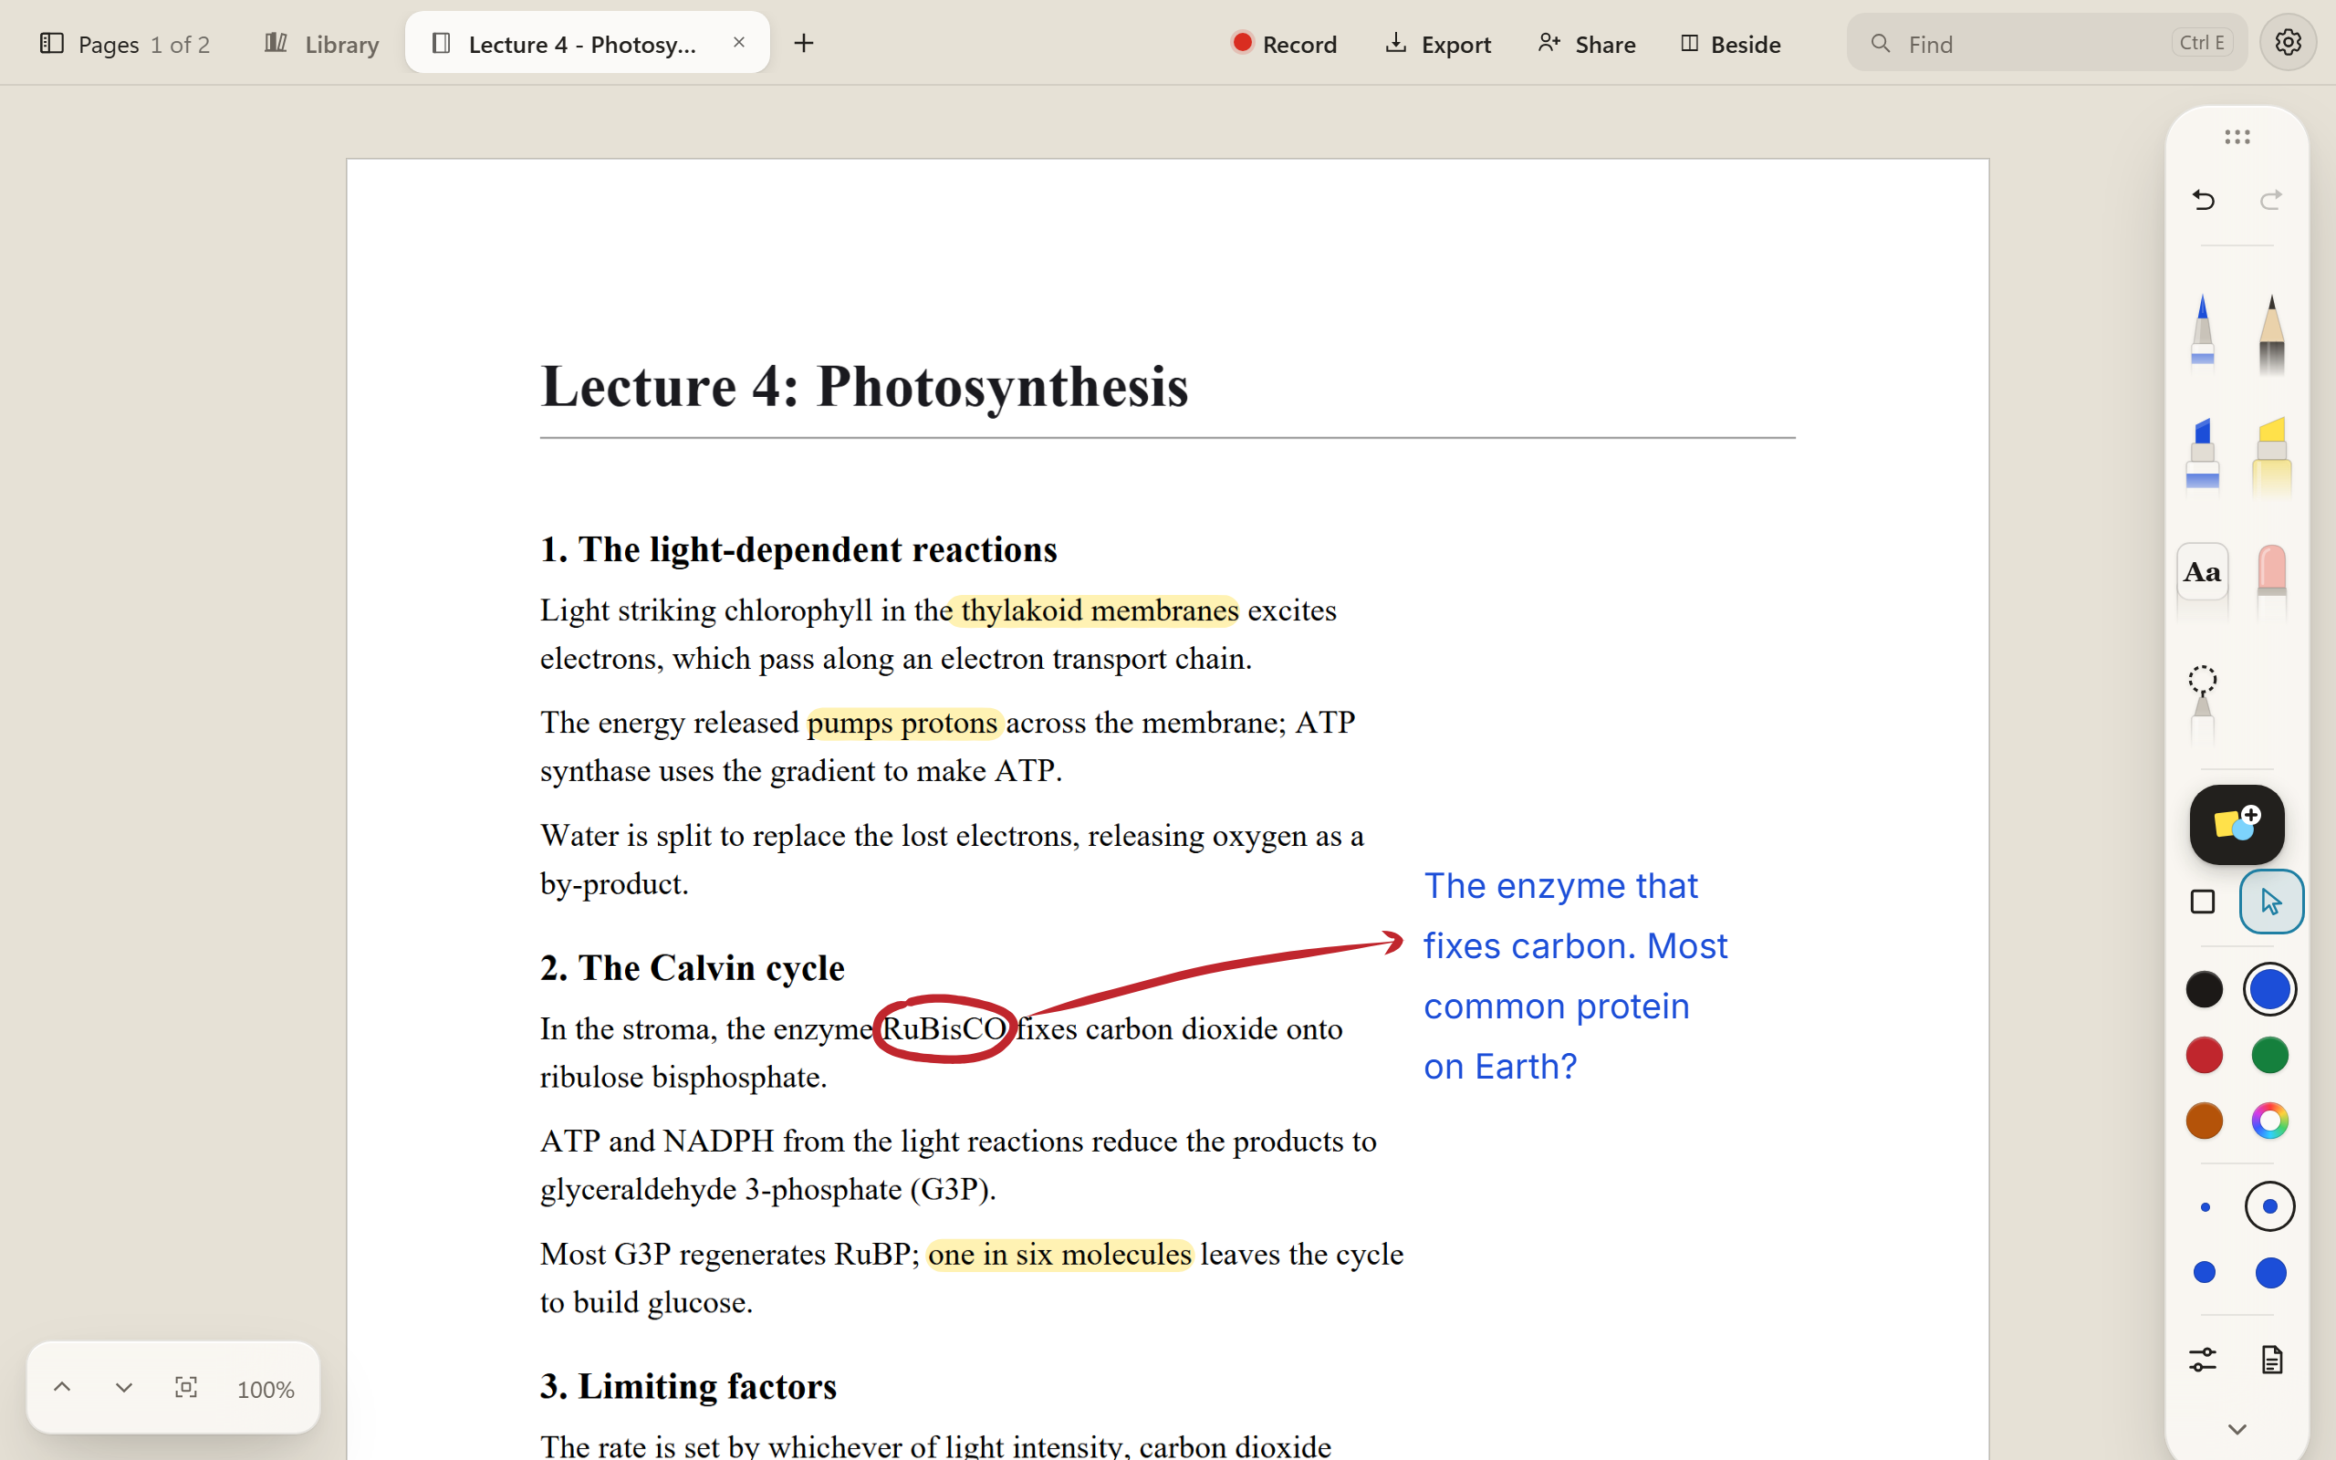
Task: Select the ringed medium-small stroke size
Action: point(2269,1207)
